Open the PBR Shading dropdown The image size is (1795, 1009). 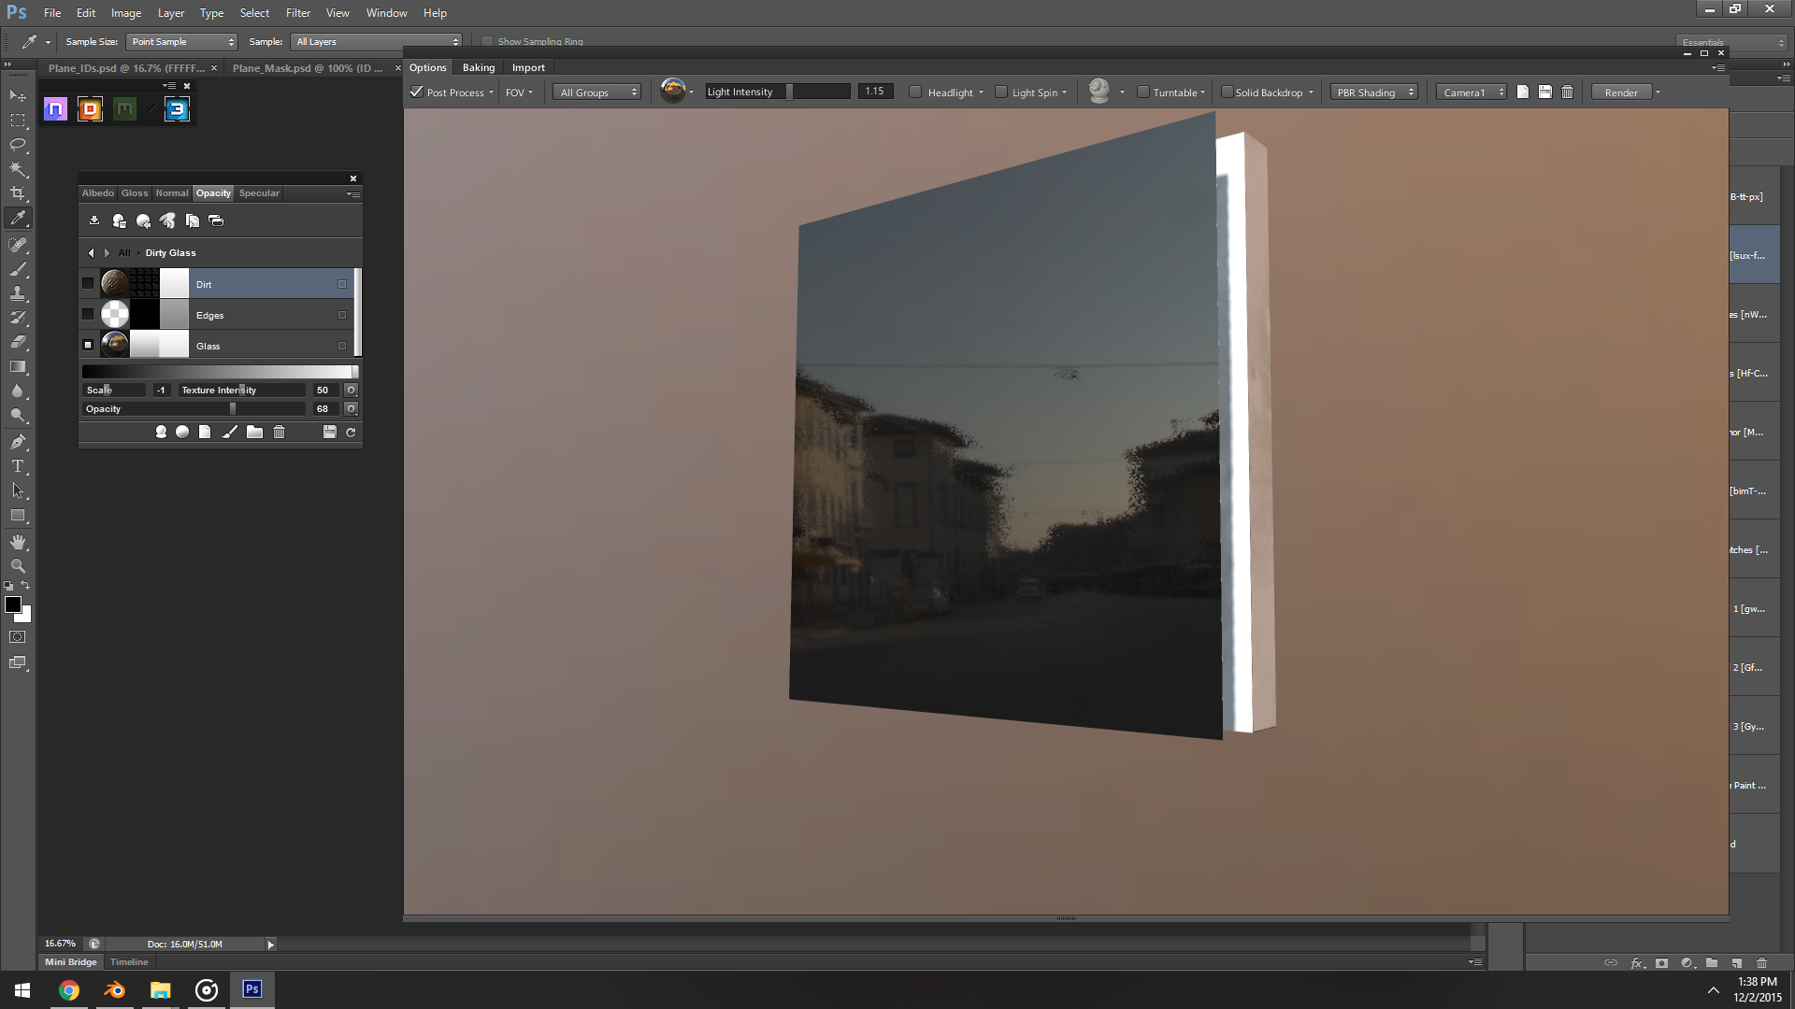pyautogui.click(x=1374, y=92)
